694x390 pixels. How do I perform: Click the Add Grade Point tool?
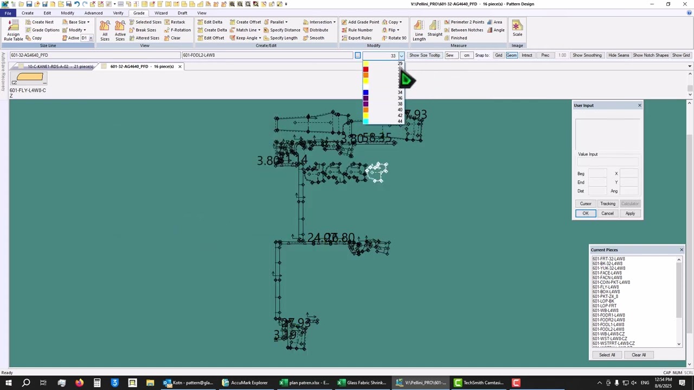[360, 22]
